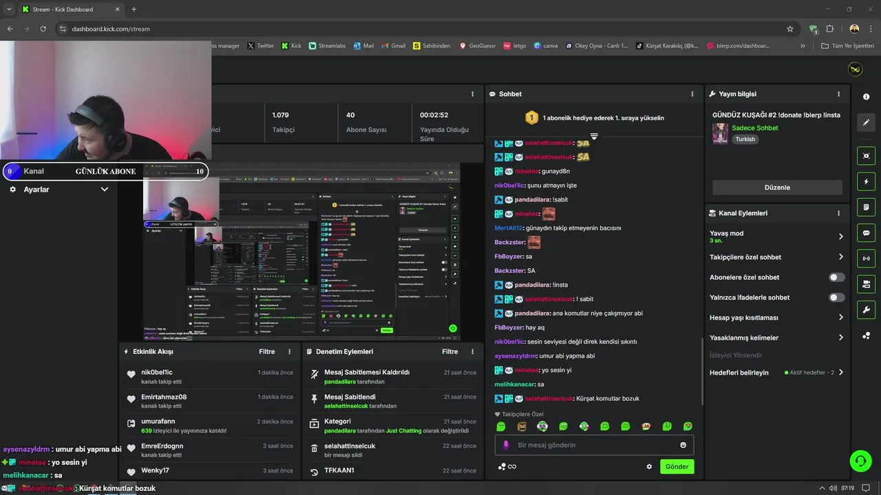Click the Kick avatar logo top right
The height and width of the screenshot is (495, 881).
[855, 69]
